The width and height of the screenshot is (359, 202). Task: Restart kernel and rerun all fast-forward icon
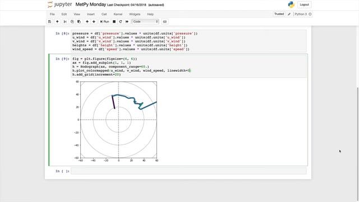(x=127, y=21)
